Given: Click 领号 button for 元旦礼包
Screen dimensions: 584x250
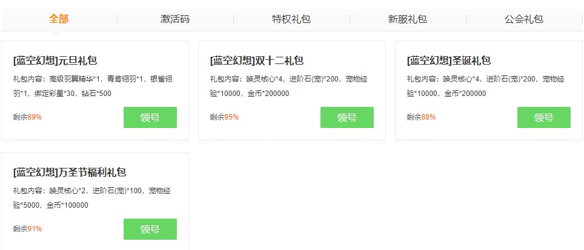Looking at the screenshot, I should [150, 118].
